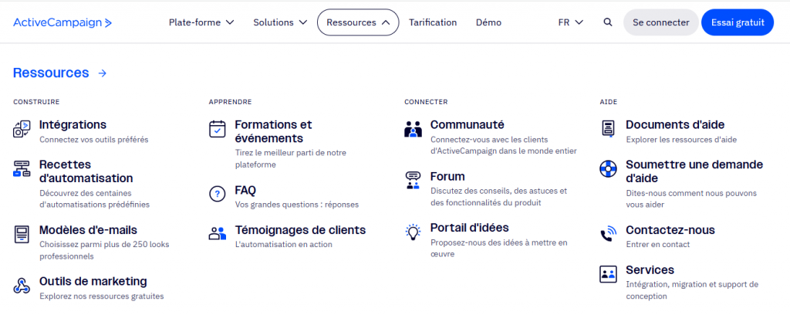The width and height of the screenshot is (790, 315).
Task: Open the FR language selector
Action: pos(571,22)
